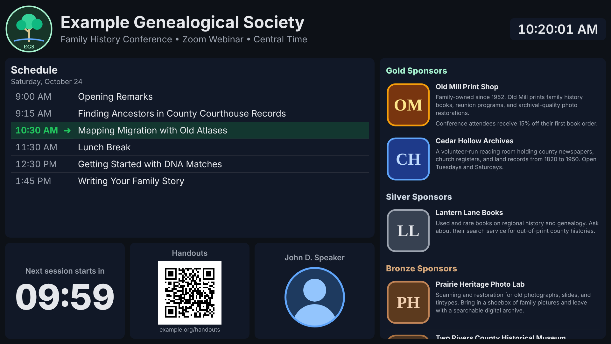Click the John D. Speaker name
The width and height of the screenshot is (611, 344).
[314, 257]
